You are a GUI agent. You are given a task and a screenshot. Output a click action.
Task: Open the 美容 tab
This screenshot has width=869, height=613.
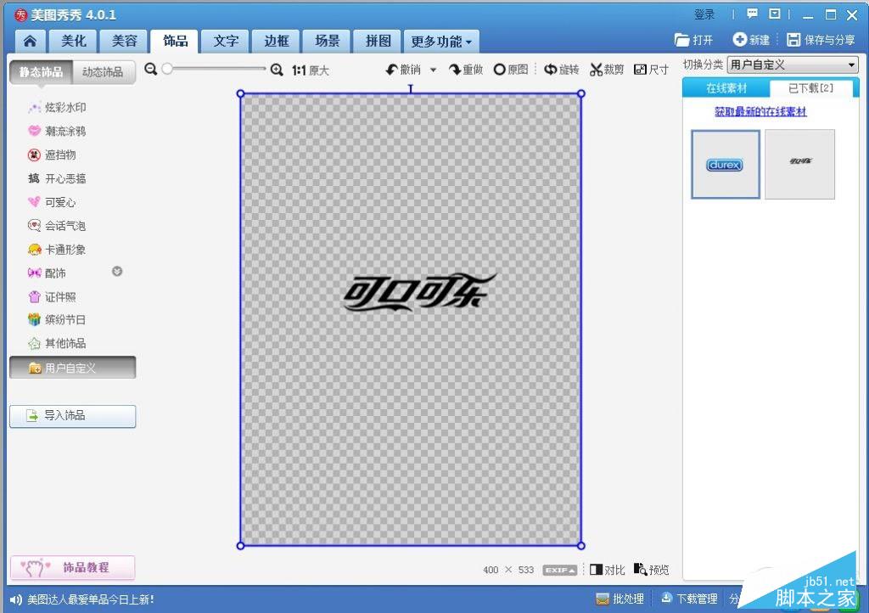(124, 41)
